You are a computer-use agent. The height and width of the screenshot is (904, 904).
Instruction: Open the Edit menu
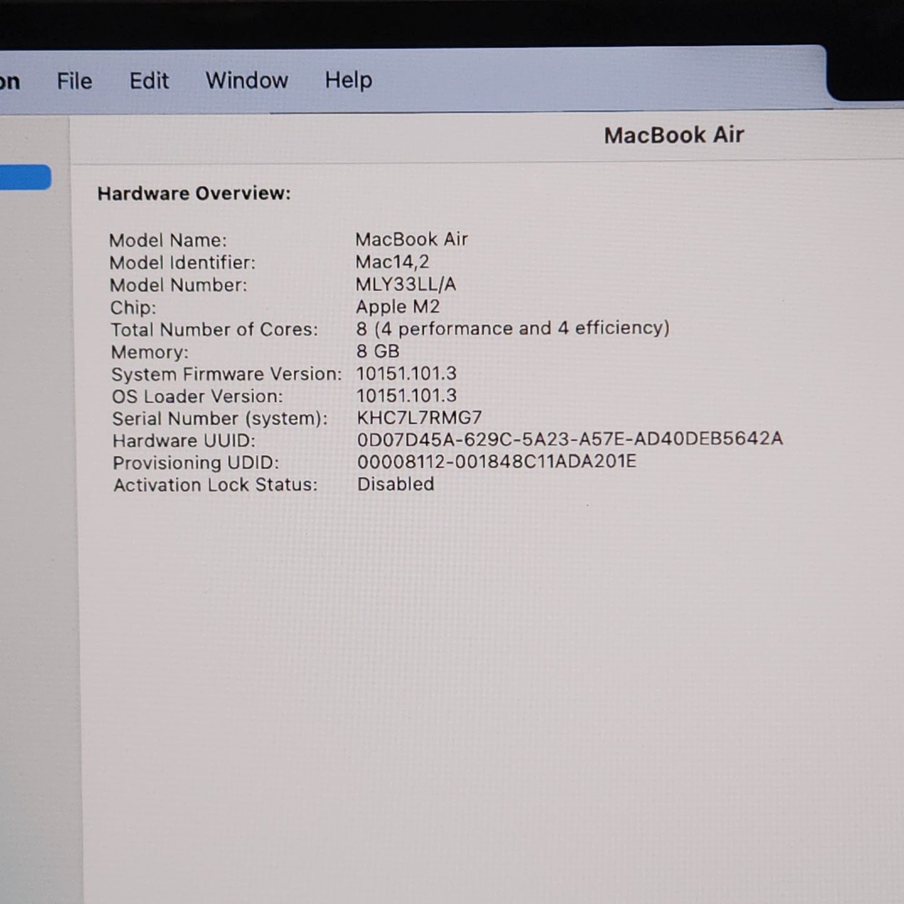click(149, 81)
